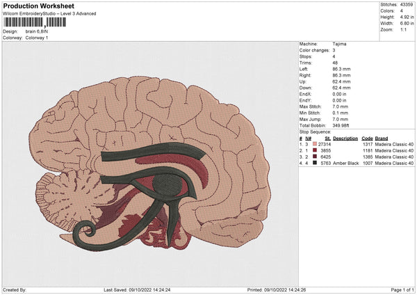Viewport: 417px width, 295px height.
Task: Click thread code 1181
Action: [368, 151]
